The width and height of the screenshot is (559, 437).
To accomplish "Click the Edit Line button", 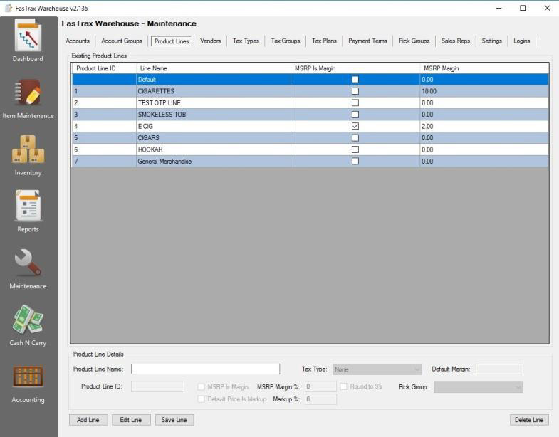I will (131, 420).
